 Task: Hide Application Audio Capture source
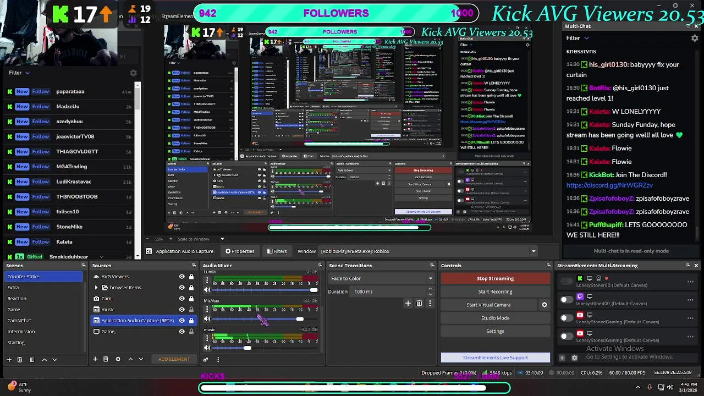click(182, 321)
